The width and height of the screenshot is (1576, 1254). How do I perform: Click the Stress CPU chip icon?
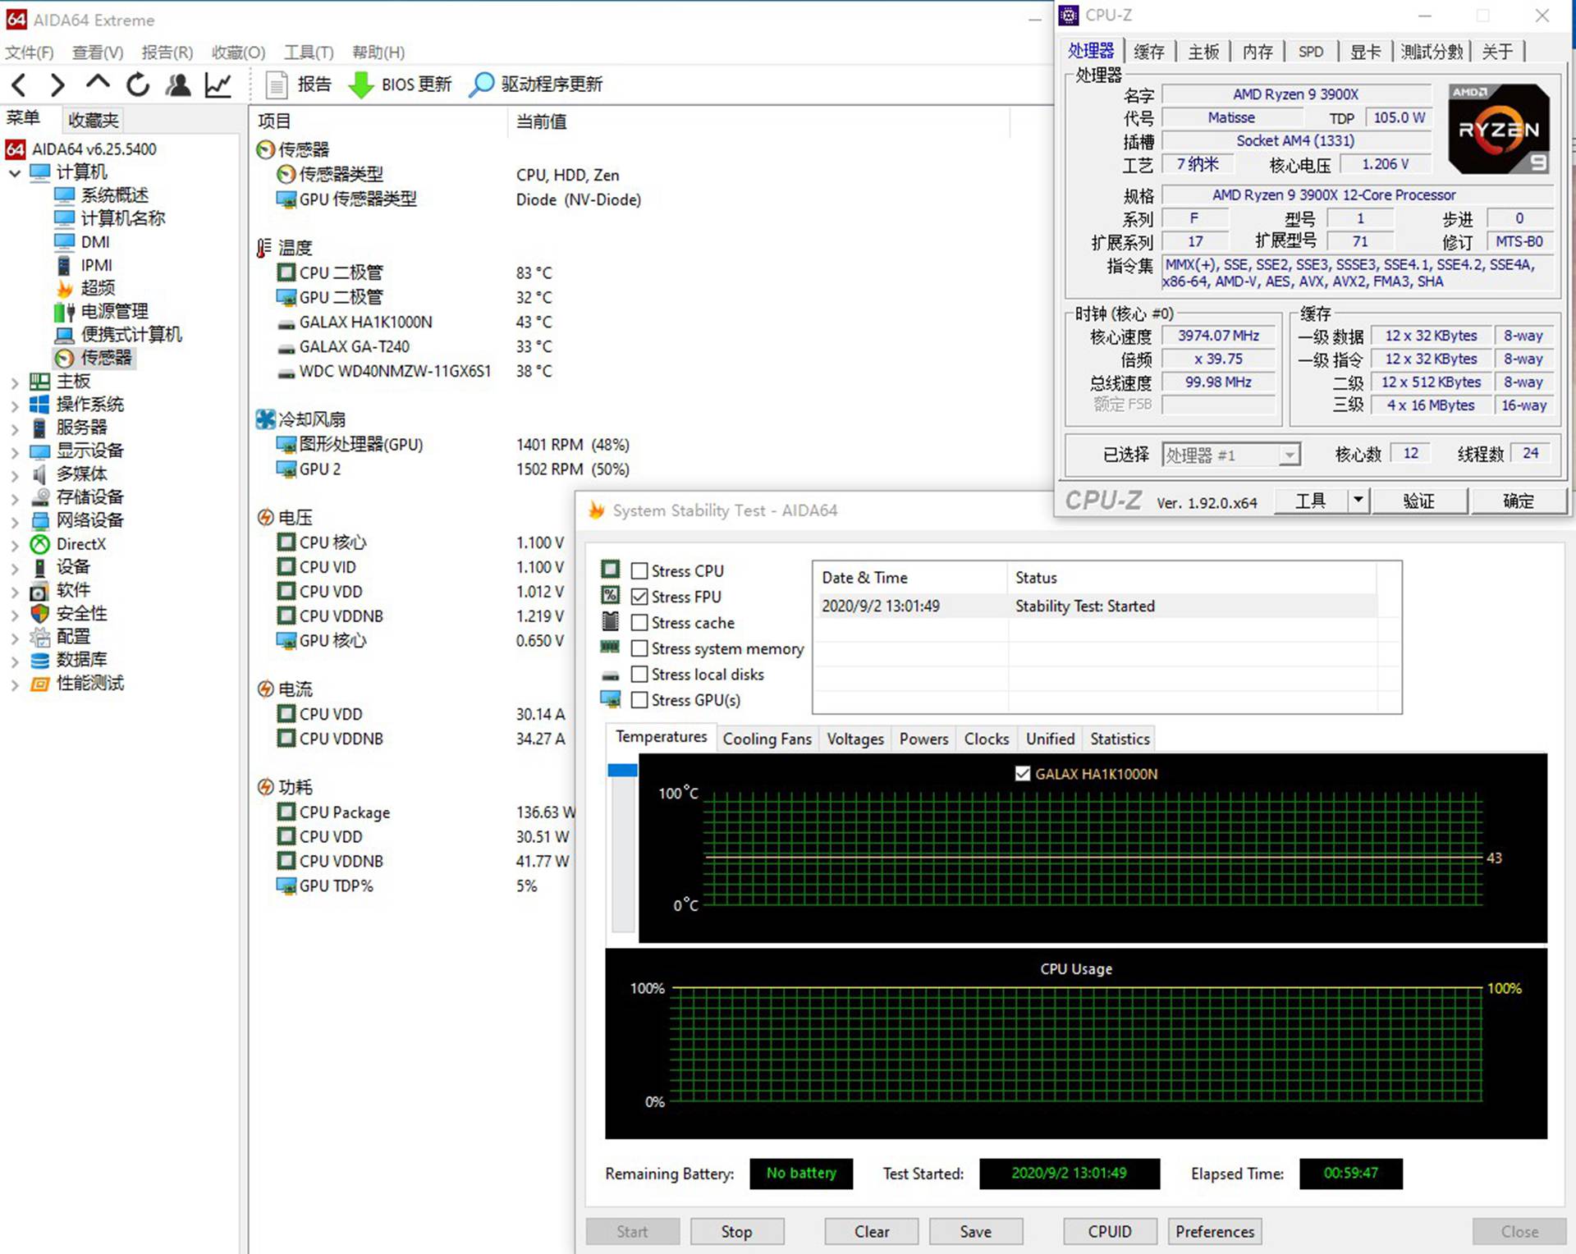point(611,570)
